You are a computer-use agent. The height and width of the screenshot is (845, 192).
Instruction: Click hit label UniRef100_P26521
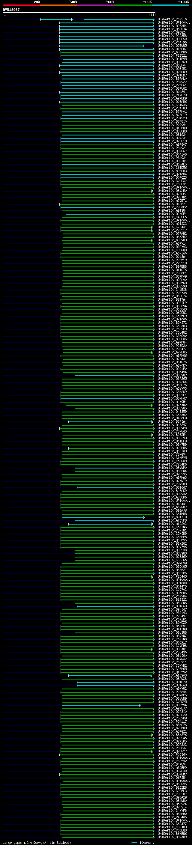pos(172,55)
